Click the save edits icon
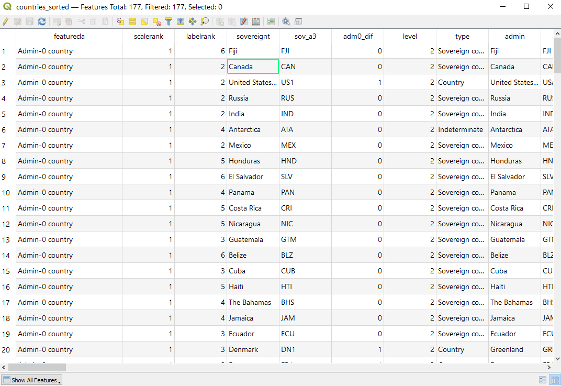 [x=30, y=21]
